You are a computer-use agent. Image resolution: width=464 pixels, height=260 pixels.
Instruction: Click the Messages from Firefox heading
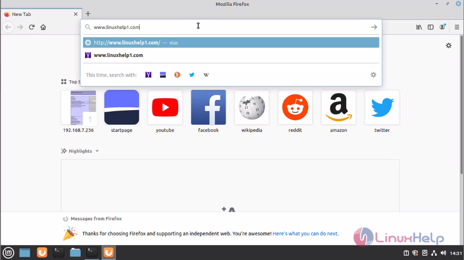(96, 218)
